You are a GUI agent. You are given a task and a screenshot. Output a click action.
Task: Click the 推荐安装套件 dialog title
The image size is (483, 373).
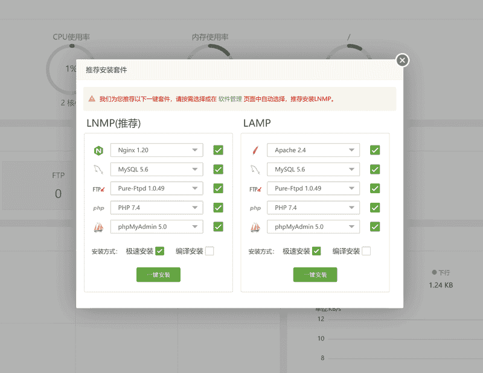pos(106,70)
